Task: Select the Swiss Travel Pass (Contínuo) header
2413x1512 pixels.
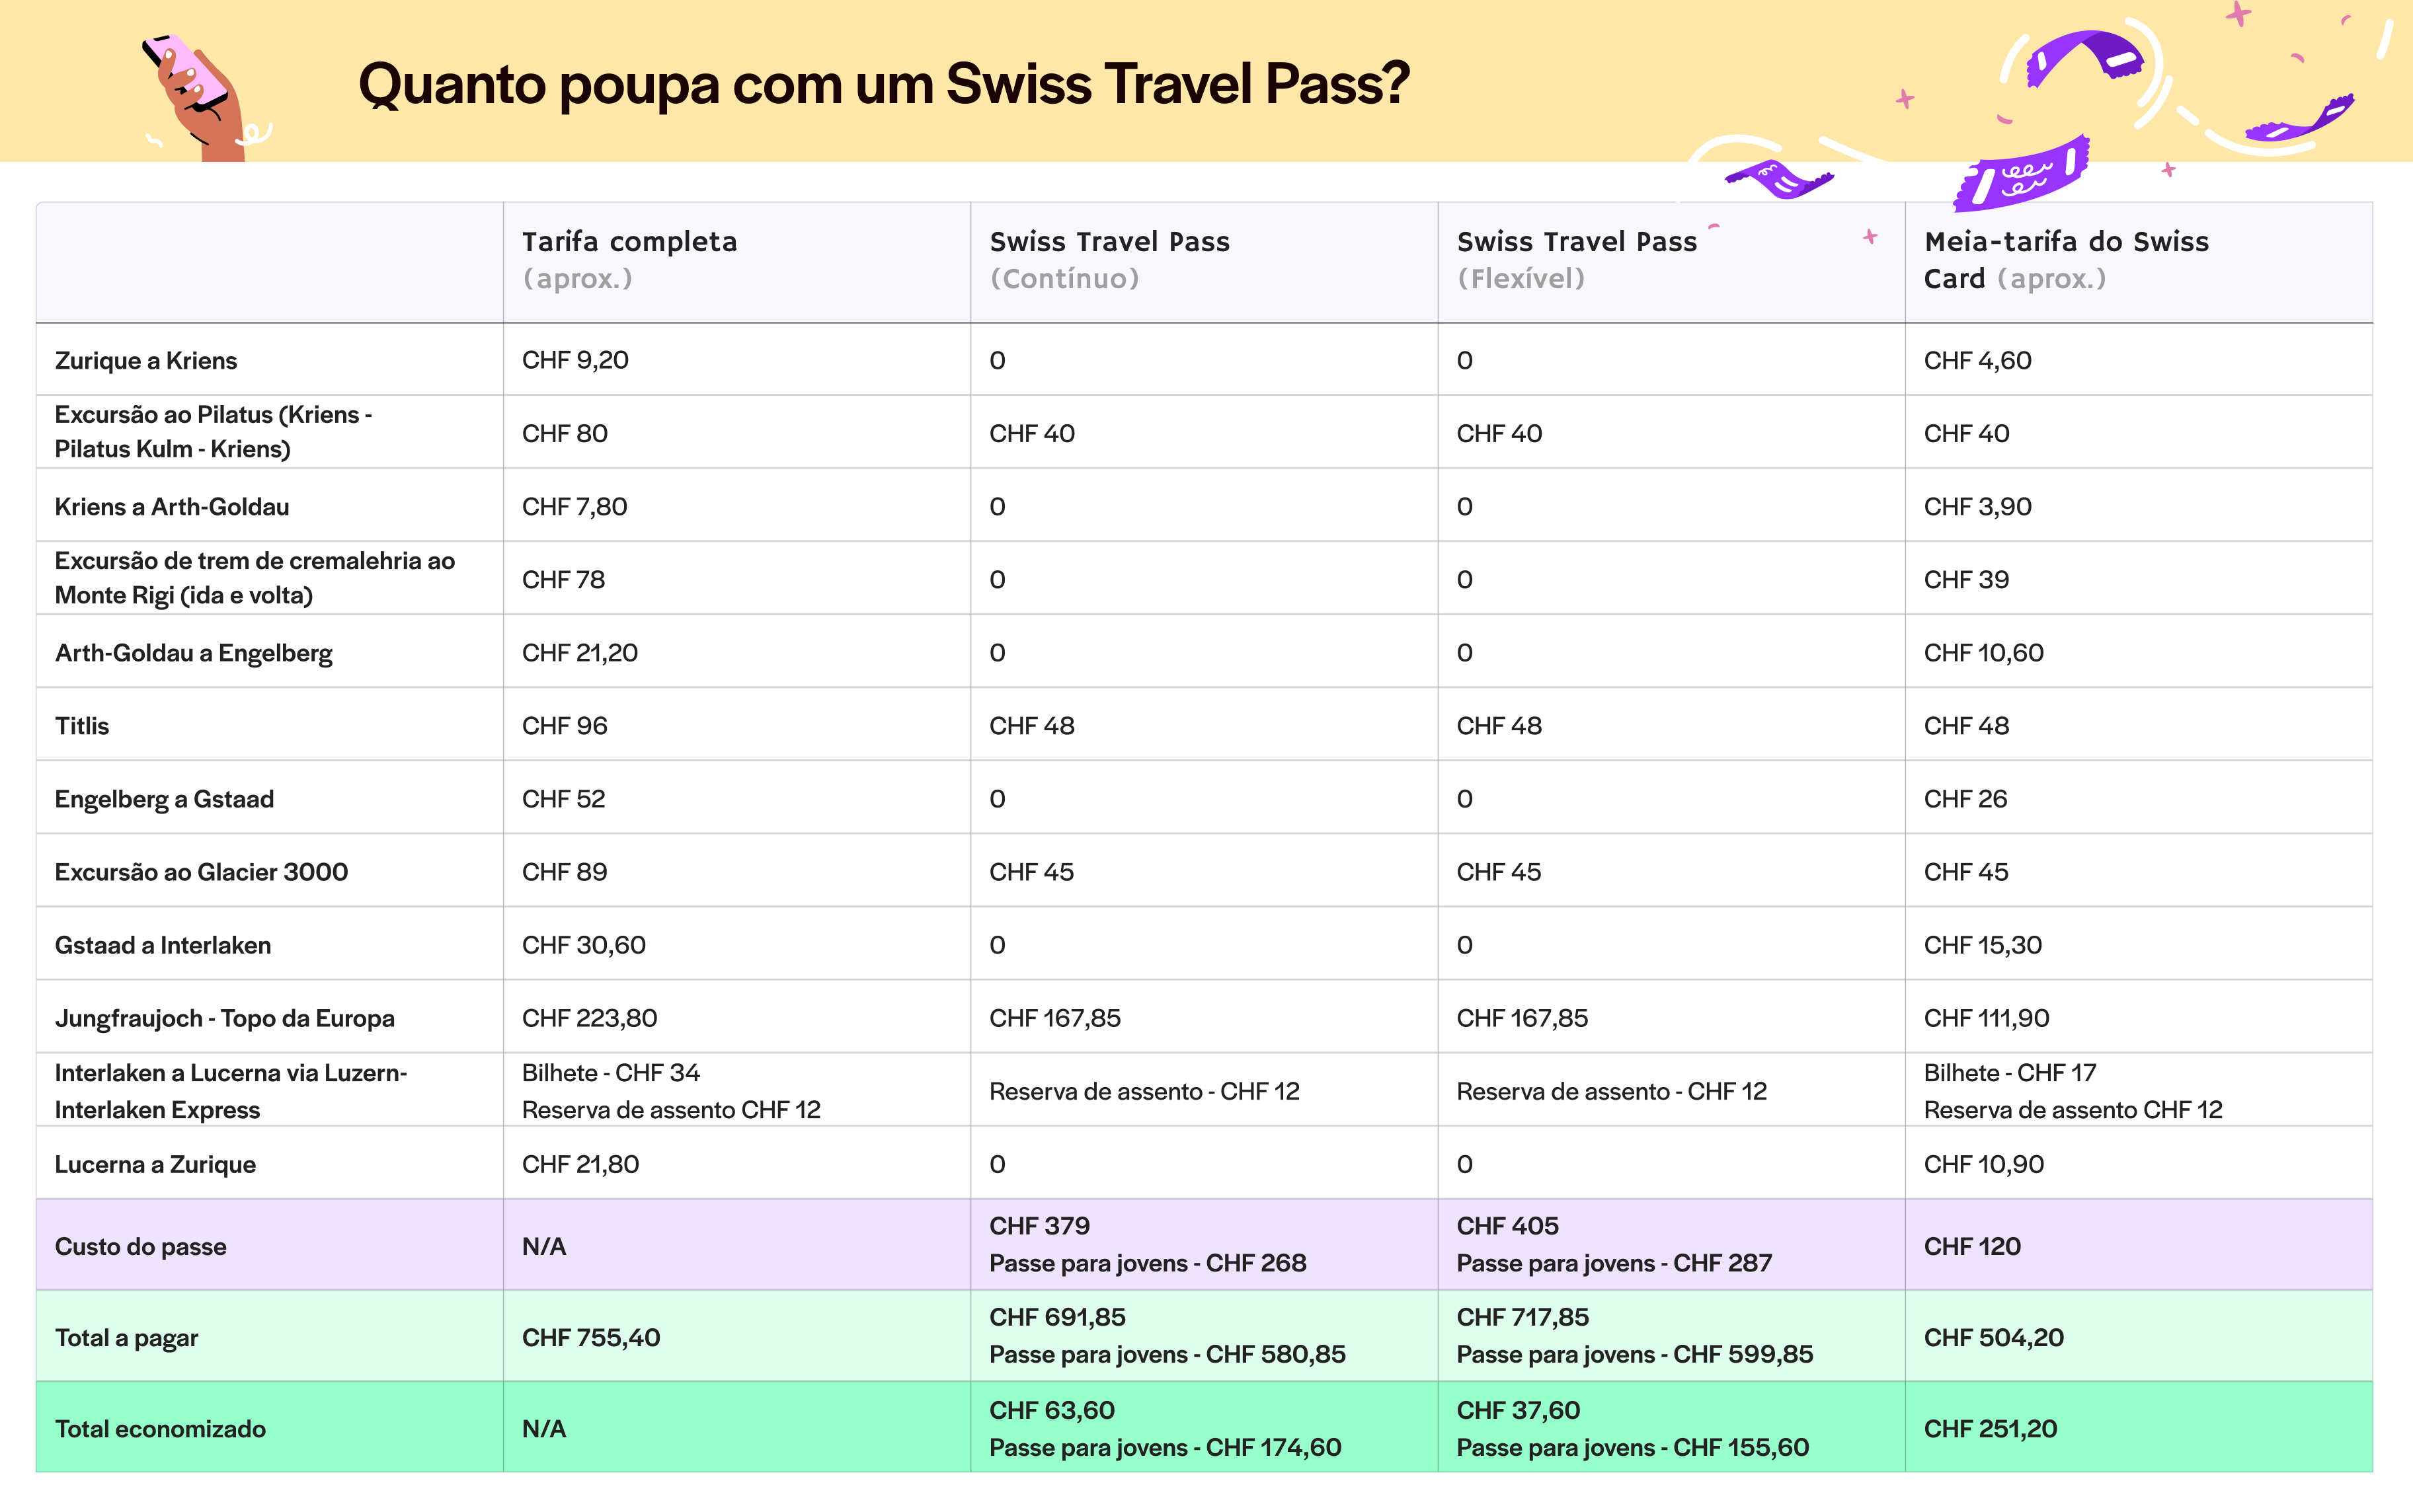Action: 1109,260
